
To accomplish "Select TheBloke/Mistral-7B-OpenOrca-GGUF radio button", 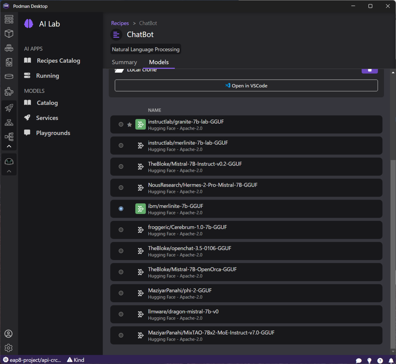I will [x=121, y=272].
